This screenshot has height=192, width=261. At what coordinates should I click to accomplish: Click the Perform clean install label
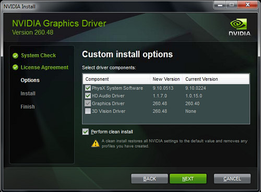pos(112,132)
